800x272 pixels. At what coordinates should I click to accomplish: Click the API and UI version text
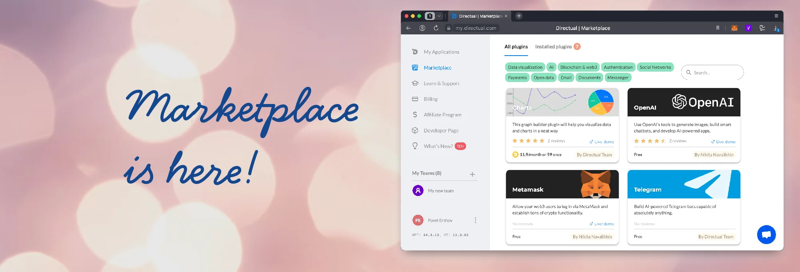[x=440, y=235]
